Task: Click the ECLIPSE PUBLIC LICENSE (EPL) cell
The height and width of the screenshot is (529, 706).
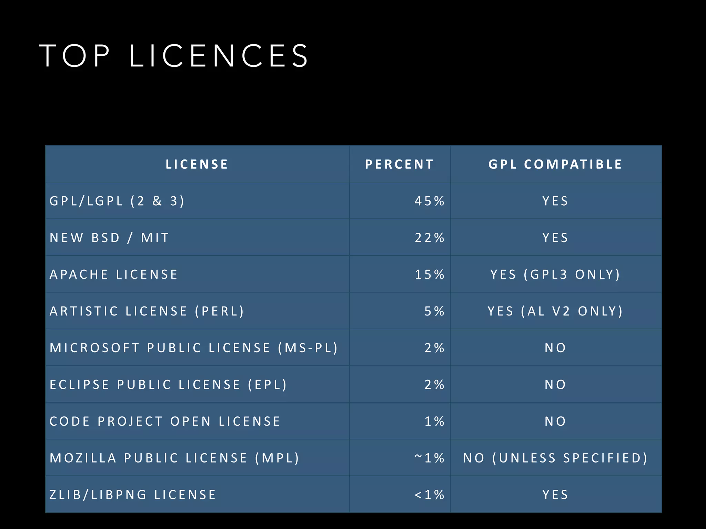Action: click(x=169, y=385)
